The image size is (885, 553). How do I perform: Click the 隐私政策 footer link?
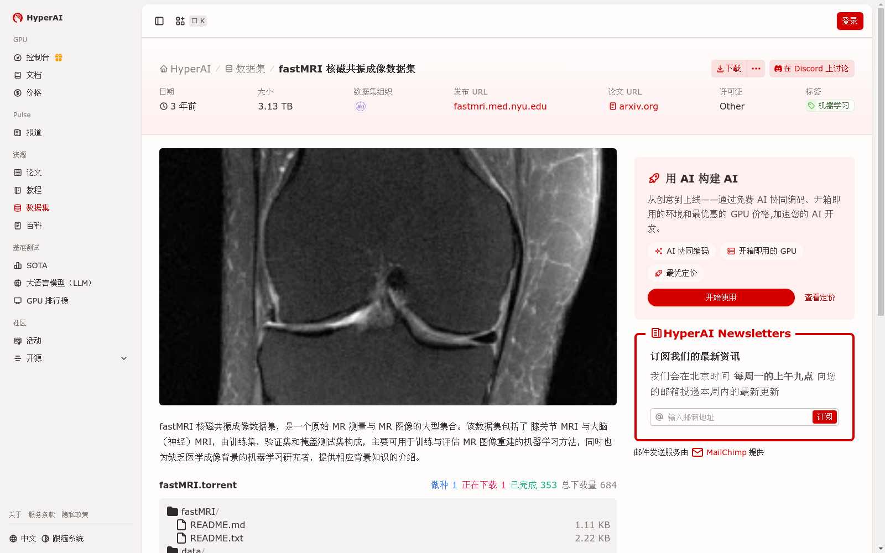[x=75, y=515]
